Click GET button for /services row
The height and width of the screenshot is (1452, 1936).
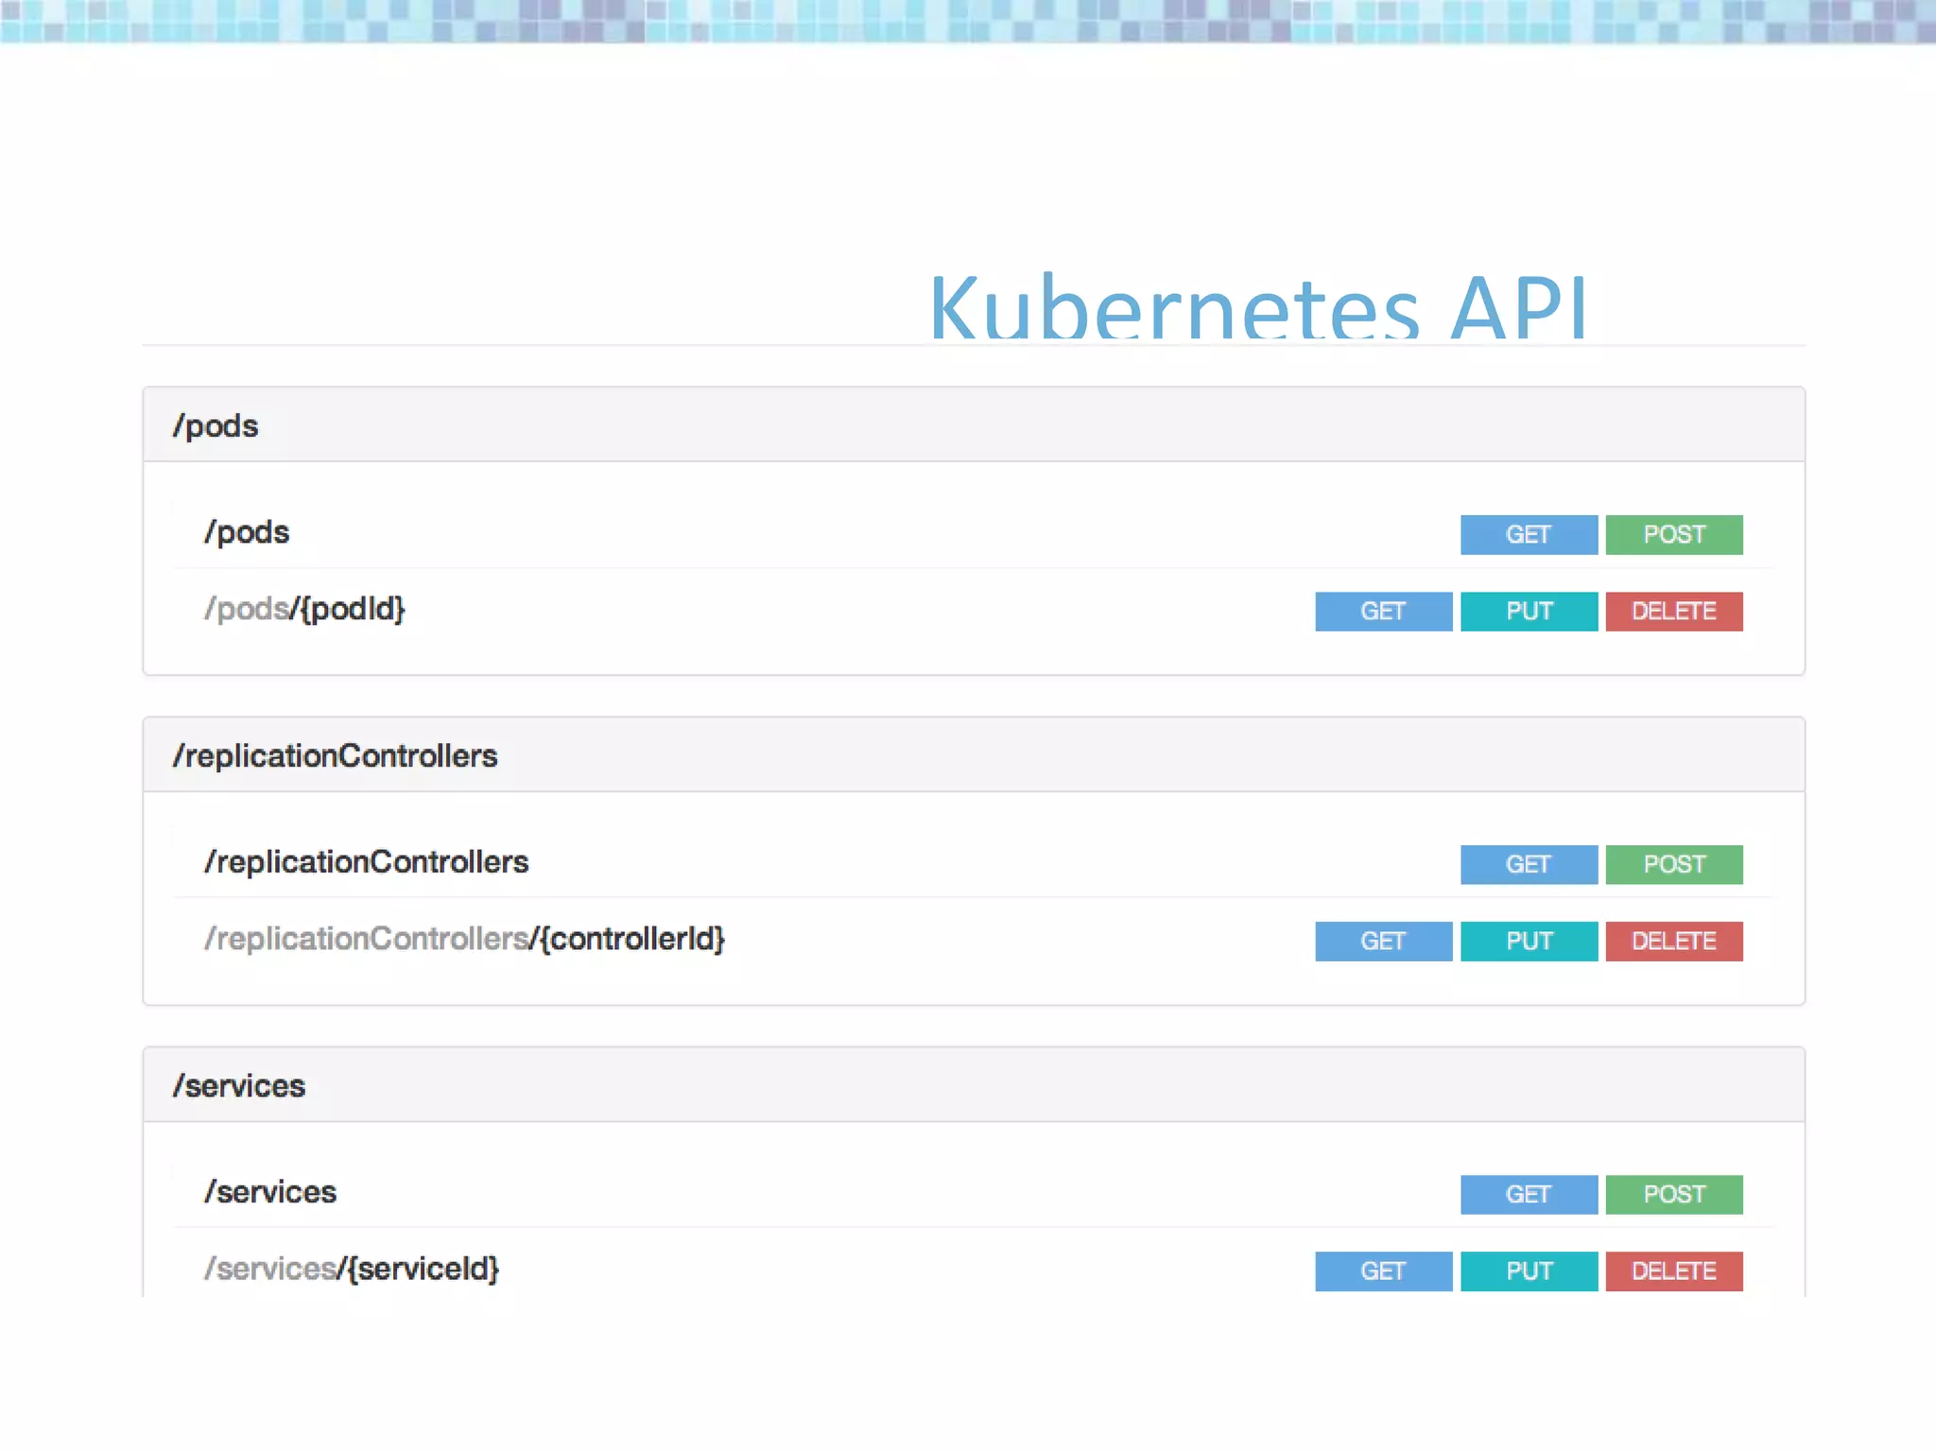coord(1529,1194)
